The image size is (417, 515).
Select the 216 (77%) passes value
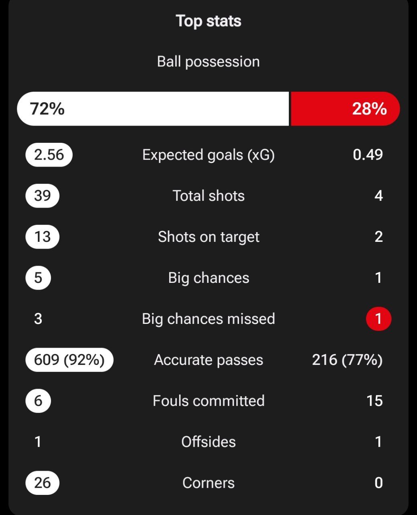[347, 360]
